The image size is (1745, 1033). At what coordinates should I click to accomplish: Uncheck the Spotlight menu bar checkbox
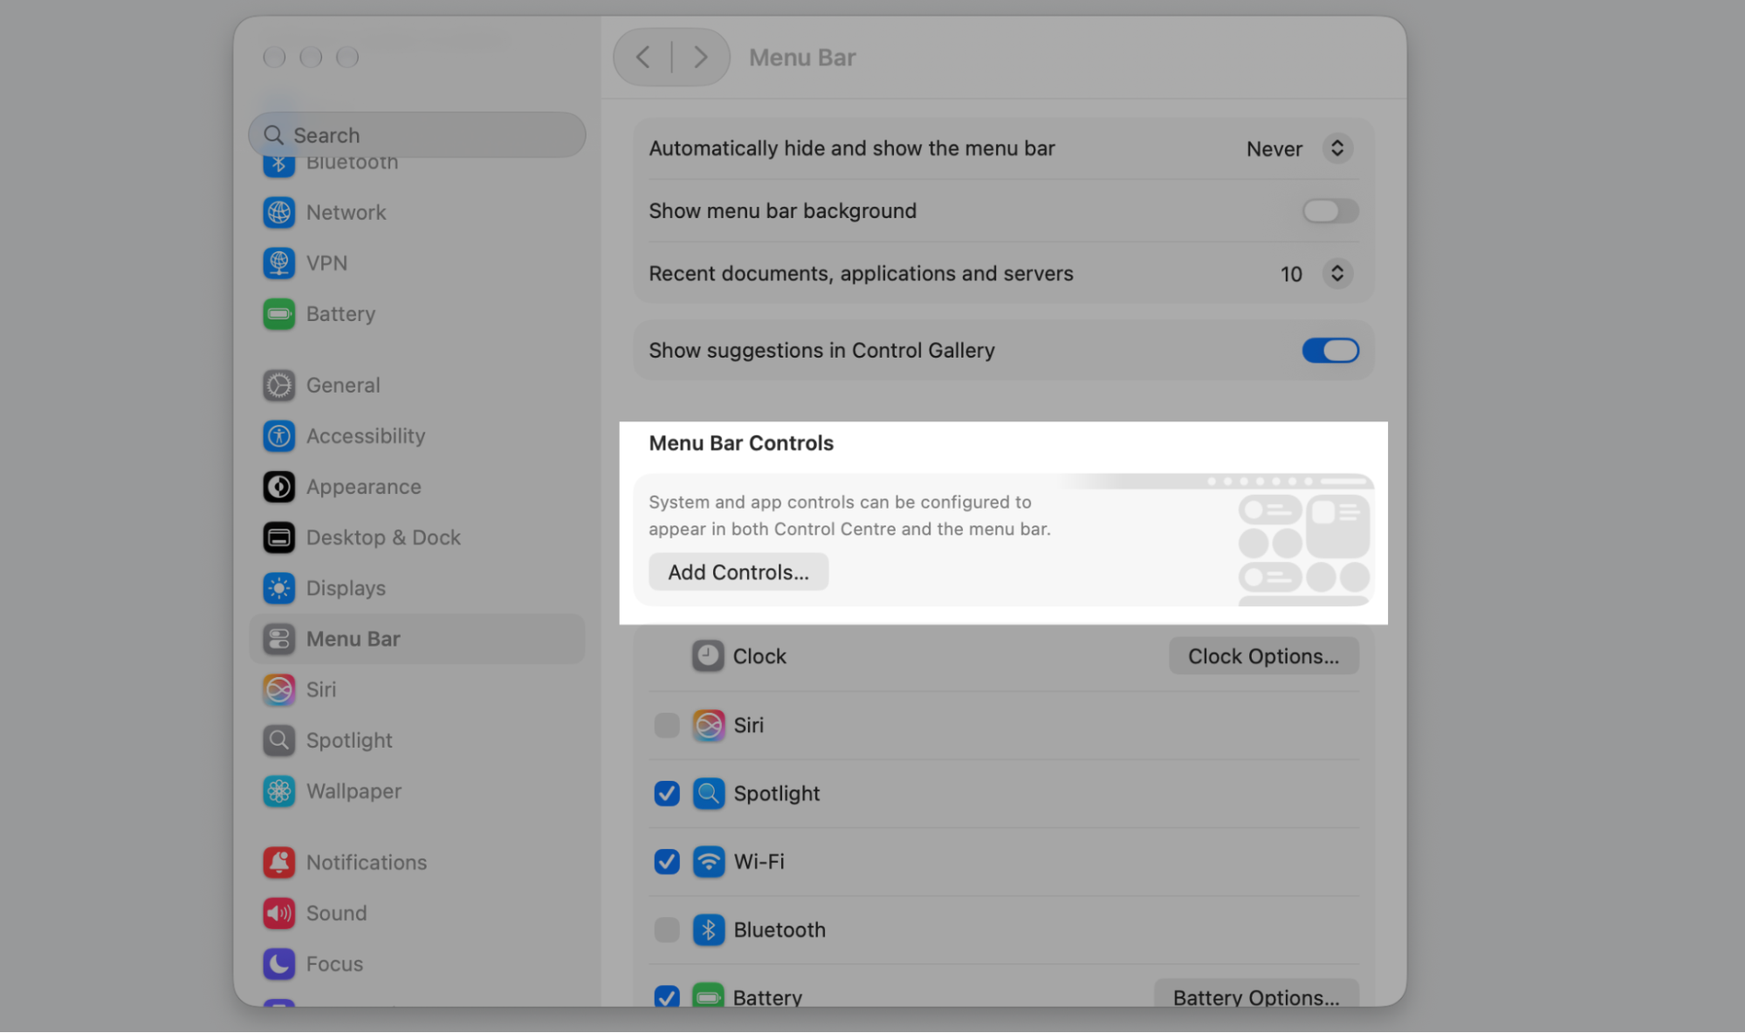(x=667, y=793)
